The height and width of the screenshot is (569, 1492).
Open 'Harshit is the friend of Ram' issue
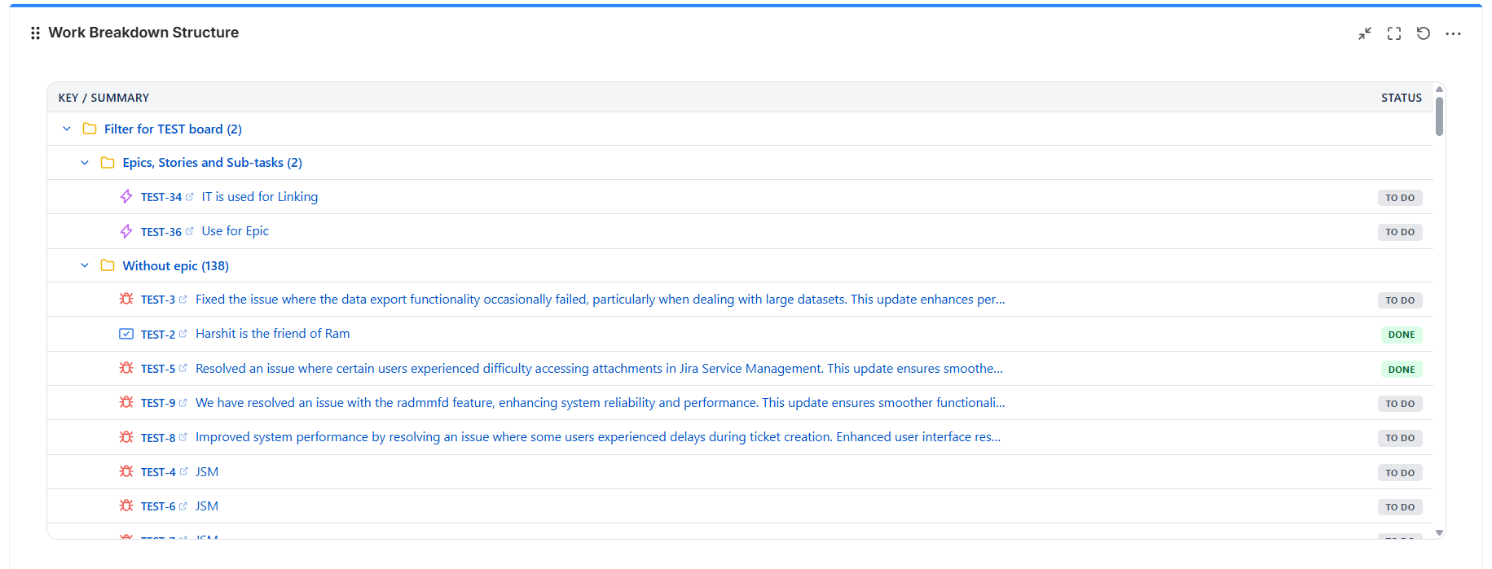[273, 334]
